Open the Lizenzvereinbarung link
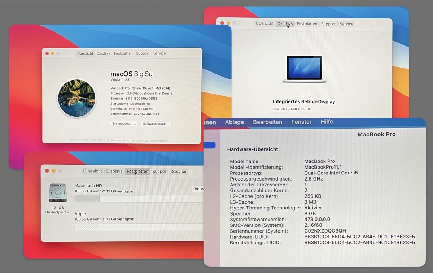The height and width of the screenshot is (273, 433). [156, 140]
